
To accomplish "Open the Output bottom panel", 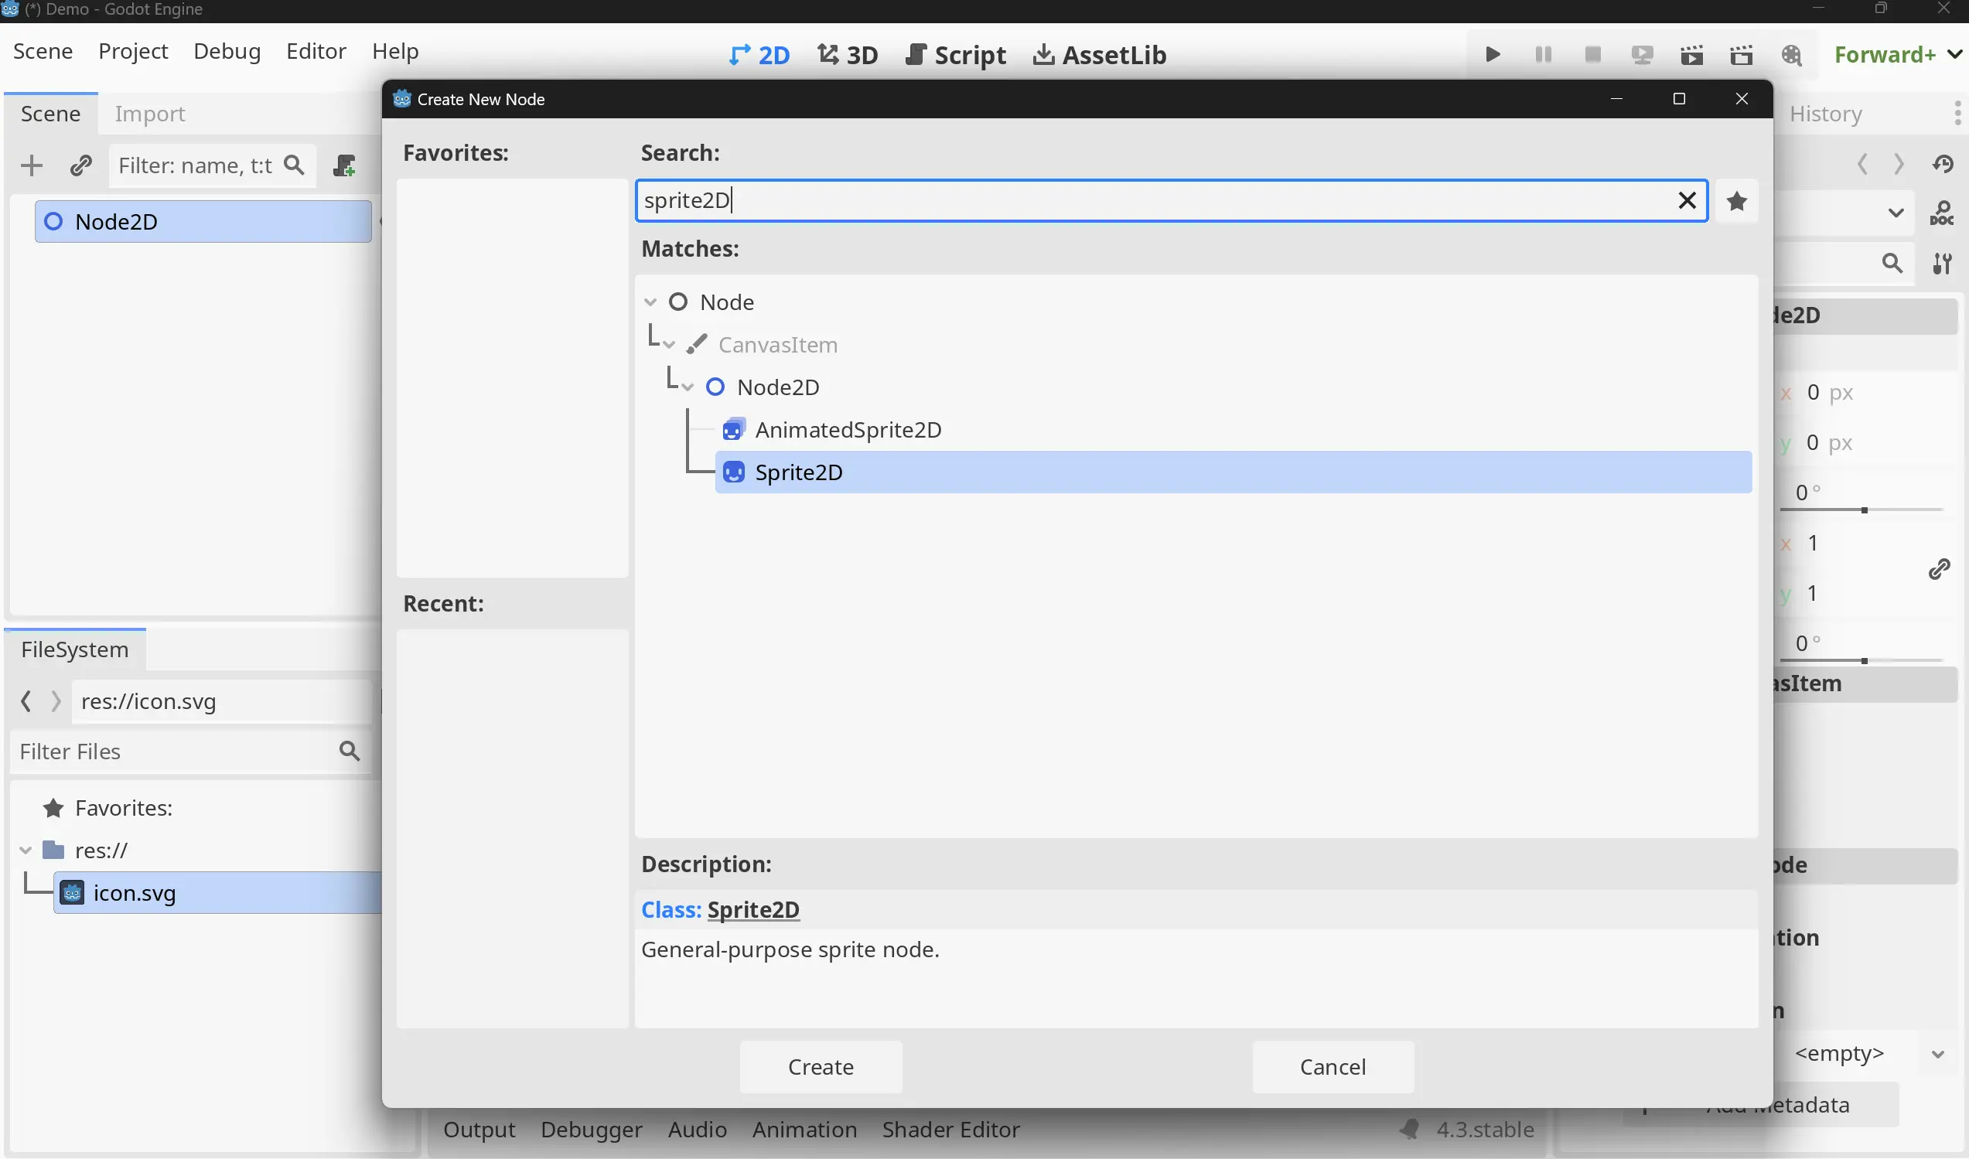I will click(479, 1130).
